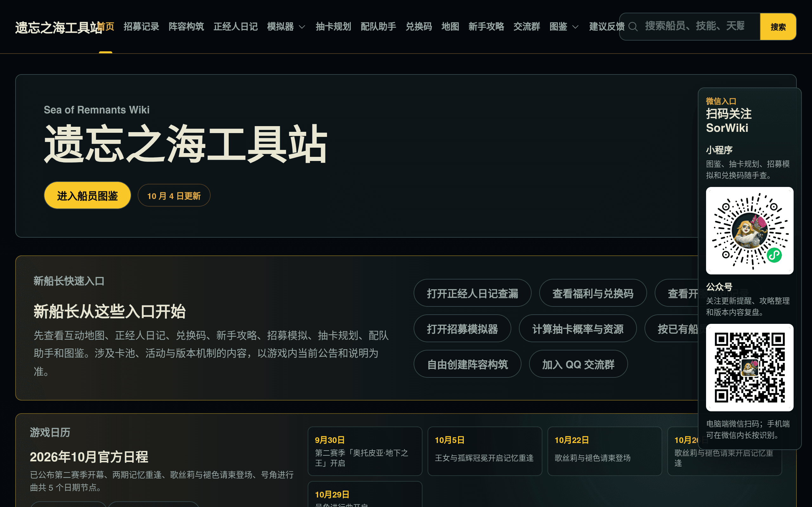Open the 地图 nav item
The height and width of the screenshot is (507, 812).
click(450, 27)
